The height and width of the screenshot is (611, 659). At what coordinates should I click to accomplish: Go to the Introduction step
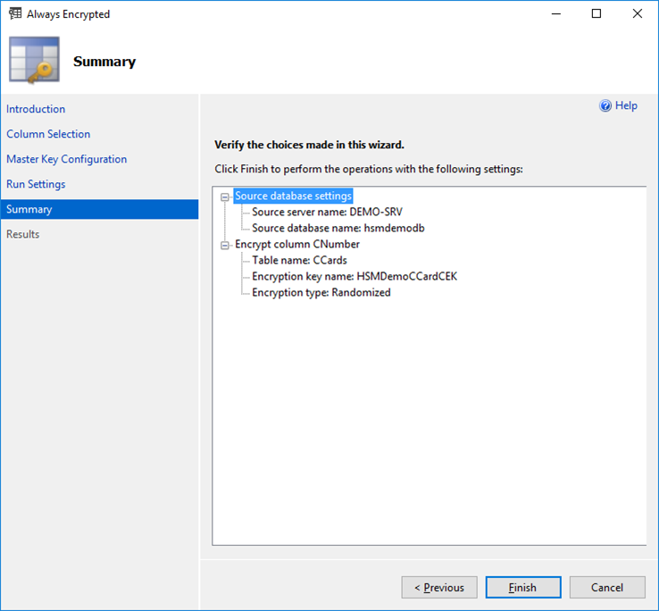[x=36, y=109]
